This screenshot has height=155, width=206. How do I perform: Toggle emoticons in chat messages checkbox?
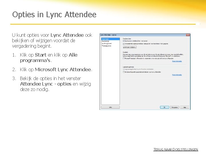(x=124, y=41)
